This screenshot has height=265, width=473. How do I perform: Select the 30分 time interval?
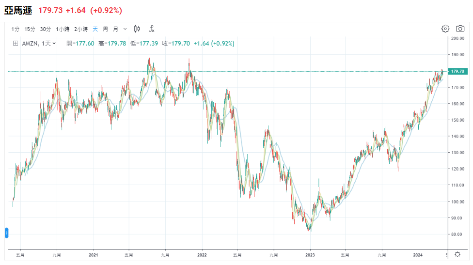click(45, 29)
